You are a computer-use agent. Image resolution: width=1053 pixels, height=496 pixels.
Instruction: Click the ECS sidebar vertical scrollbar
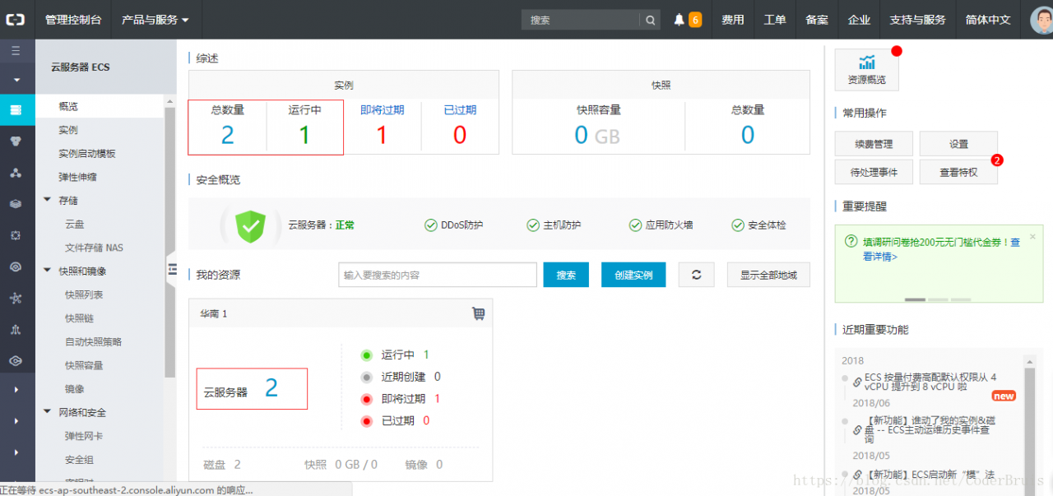pyautogui.click(x=170, y=243)
